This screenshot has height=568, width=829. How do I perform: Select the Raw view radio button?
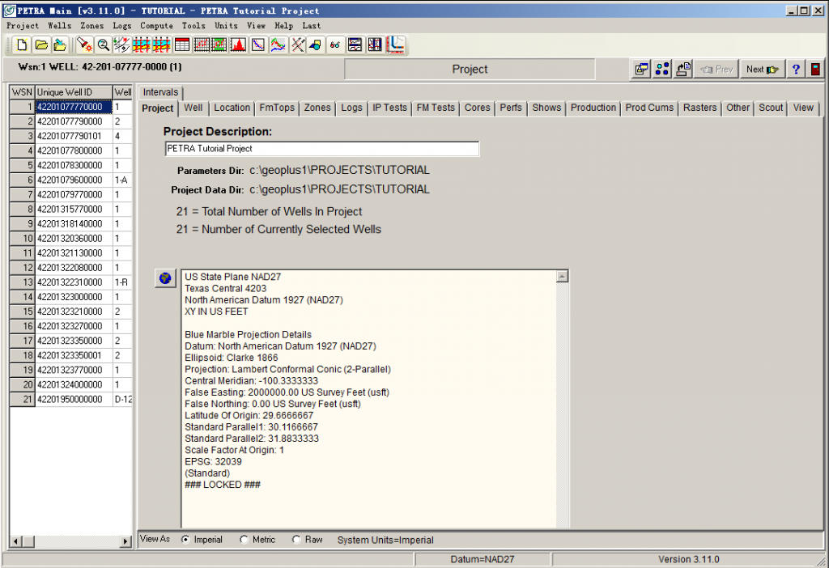pos(296,540)
